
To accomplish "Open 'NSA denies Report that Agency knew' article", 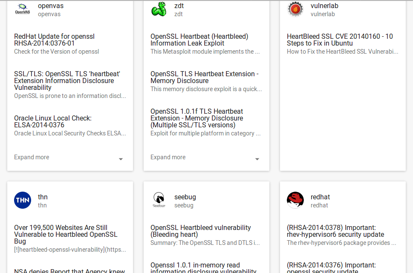I will 69,271.
